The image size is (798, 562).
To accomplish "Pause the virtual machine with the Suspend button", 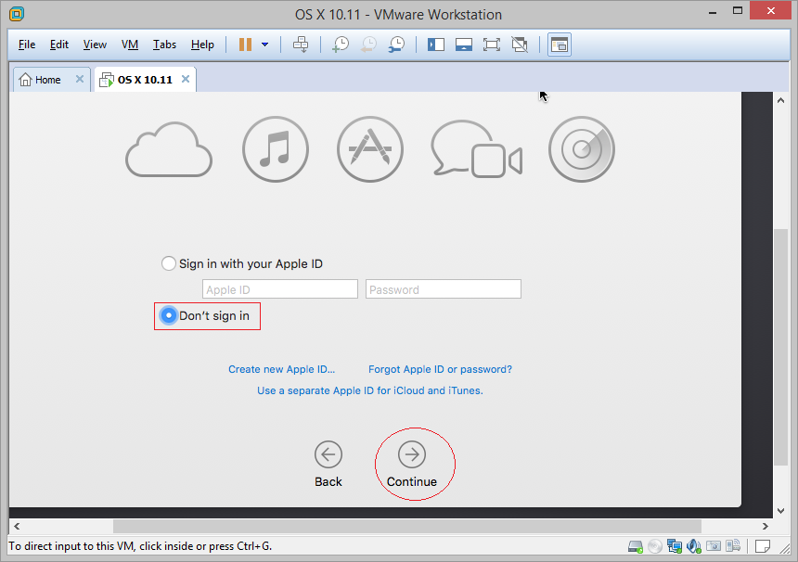I will tap(245, 45).
